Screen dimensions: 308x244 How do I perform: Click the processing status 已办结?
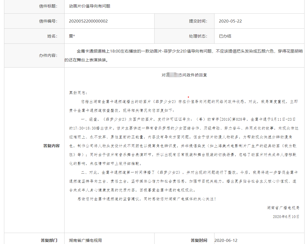point(225,36)
